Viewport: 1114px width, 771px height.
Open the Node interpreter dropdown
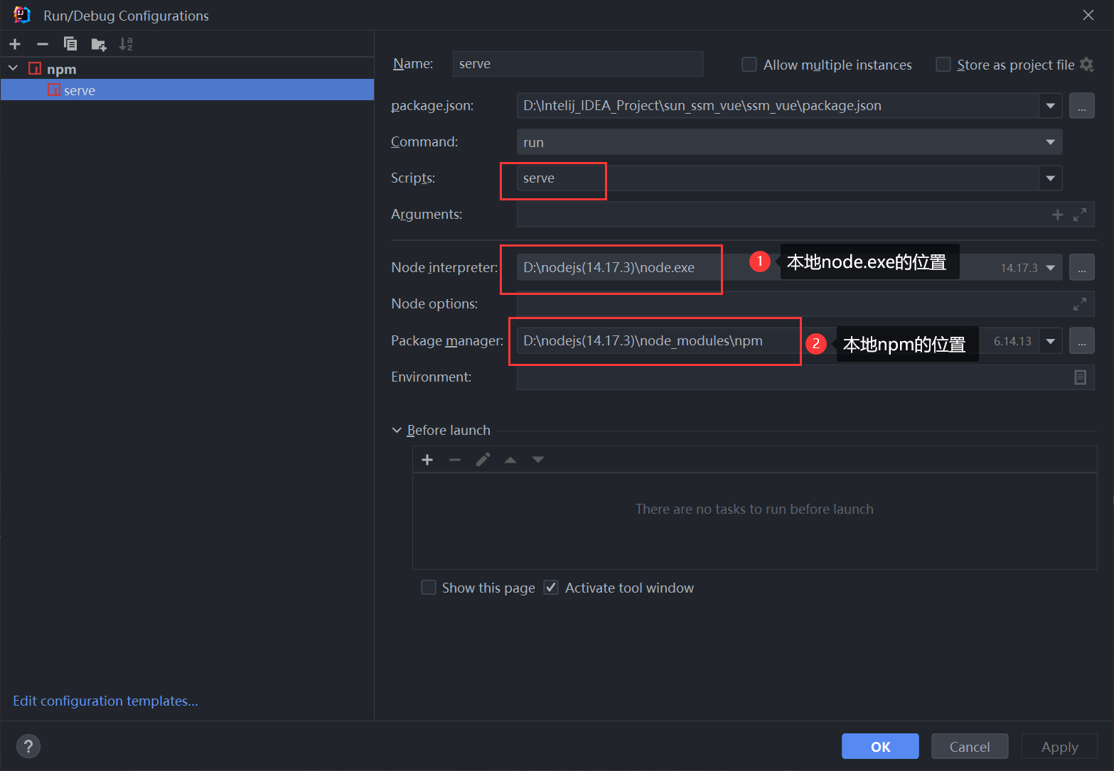click(1050, 268)
